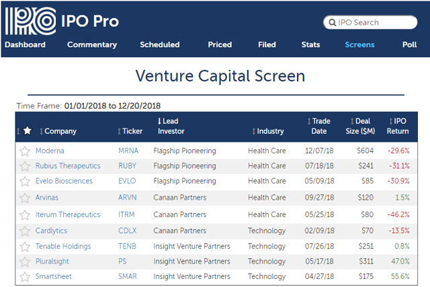The image size is (430, 287).
Task: Star the Moderna row
Action: tap(25, 151)
